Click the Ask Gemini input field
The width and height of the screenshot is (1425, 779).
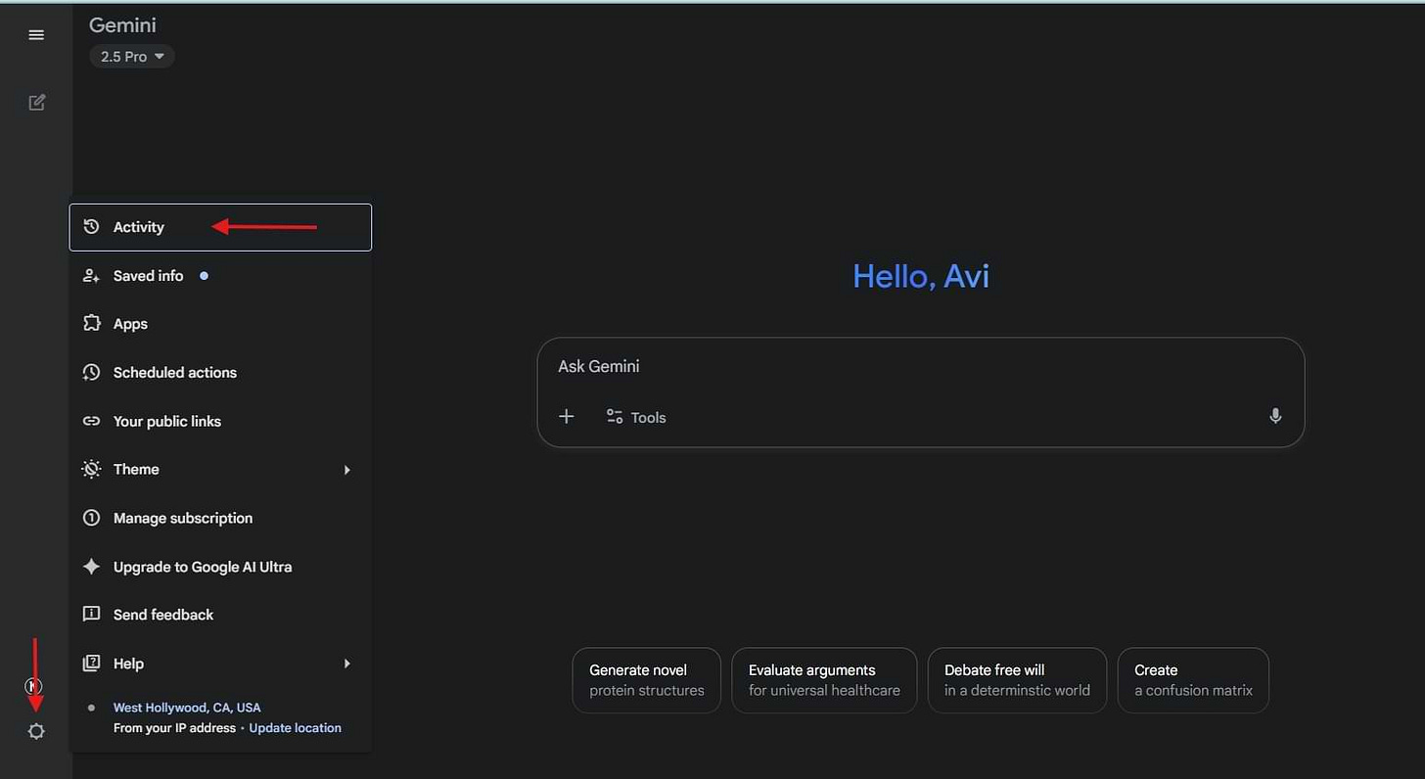coord(920,366)
